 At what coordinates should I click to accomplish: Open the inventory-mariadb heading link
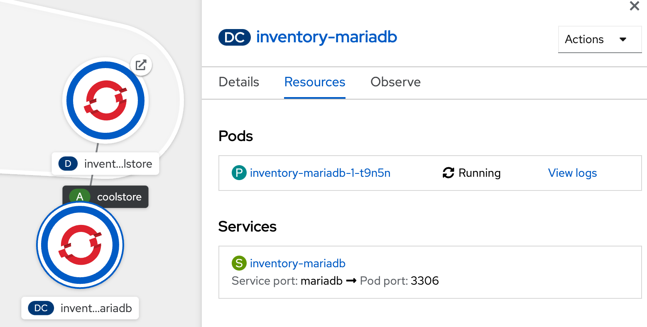(327, 37)
